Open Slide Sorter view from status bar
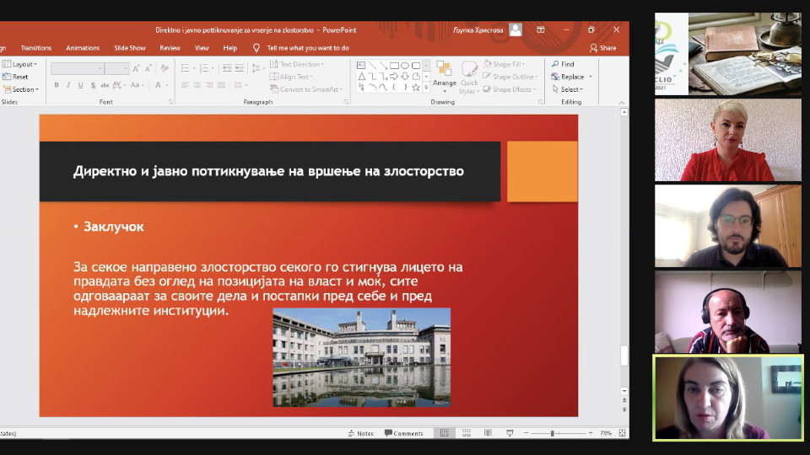 tap(466, 433)
